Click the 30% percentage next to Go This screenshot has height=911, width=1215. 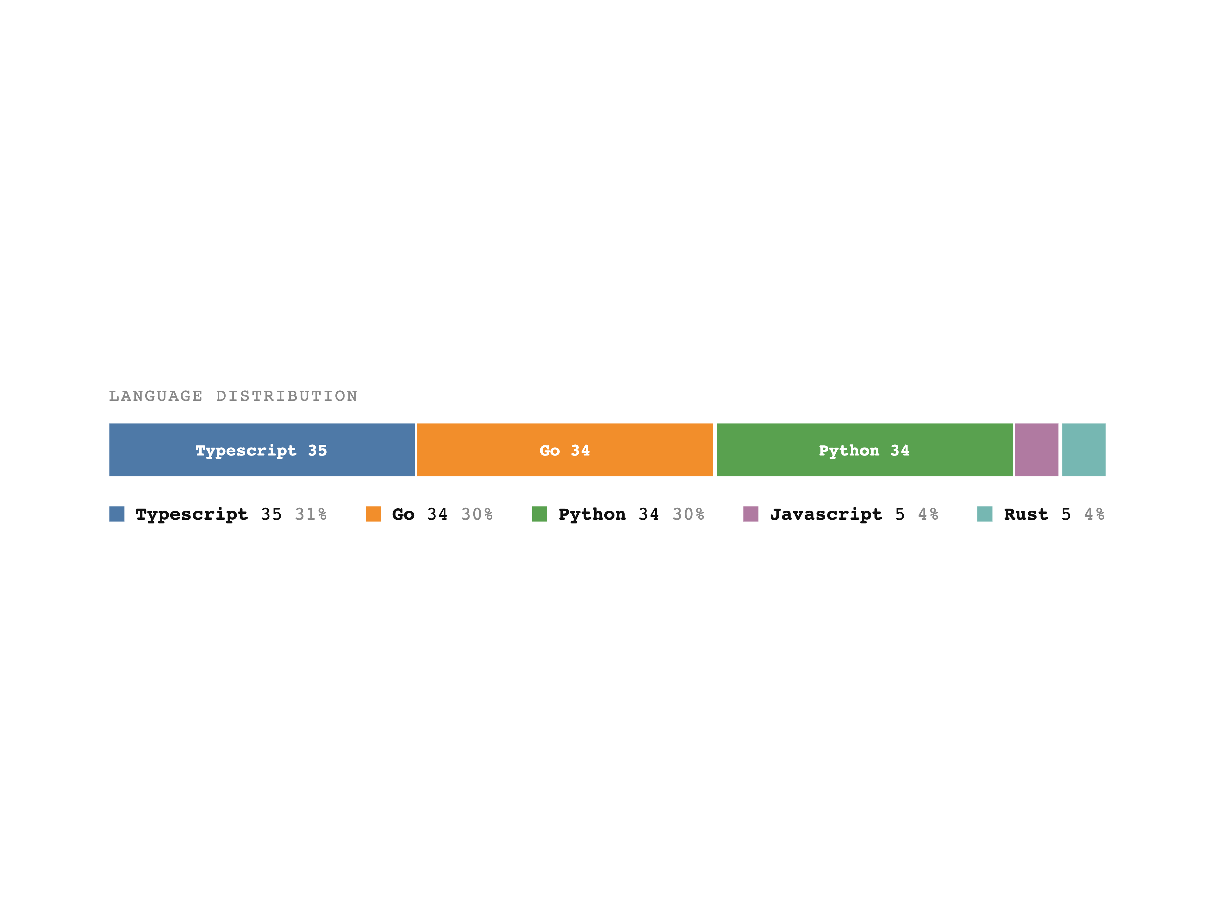(477, 515)
